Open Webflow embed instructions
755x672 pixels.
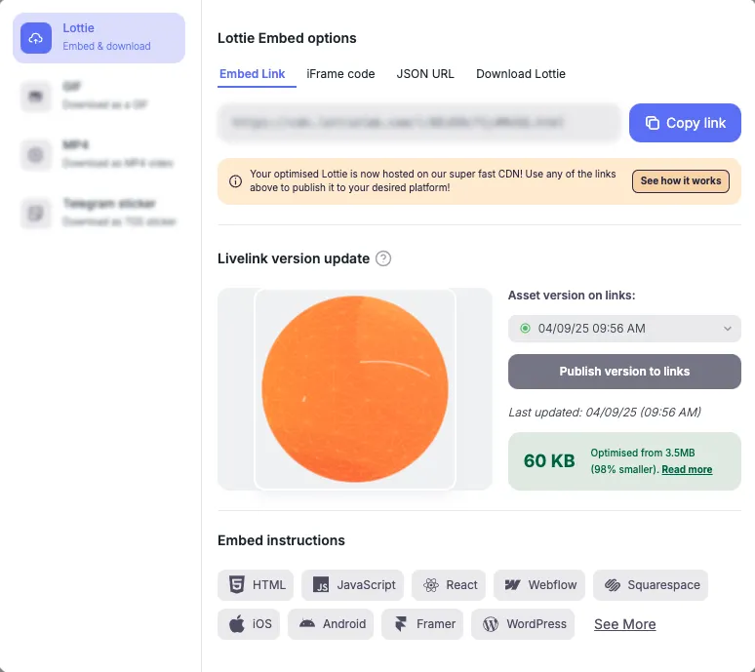[x=539, y=585]
